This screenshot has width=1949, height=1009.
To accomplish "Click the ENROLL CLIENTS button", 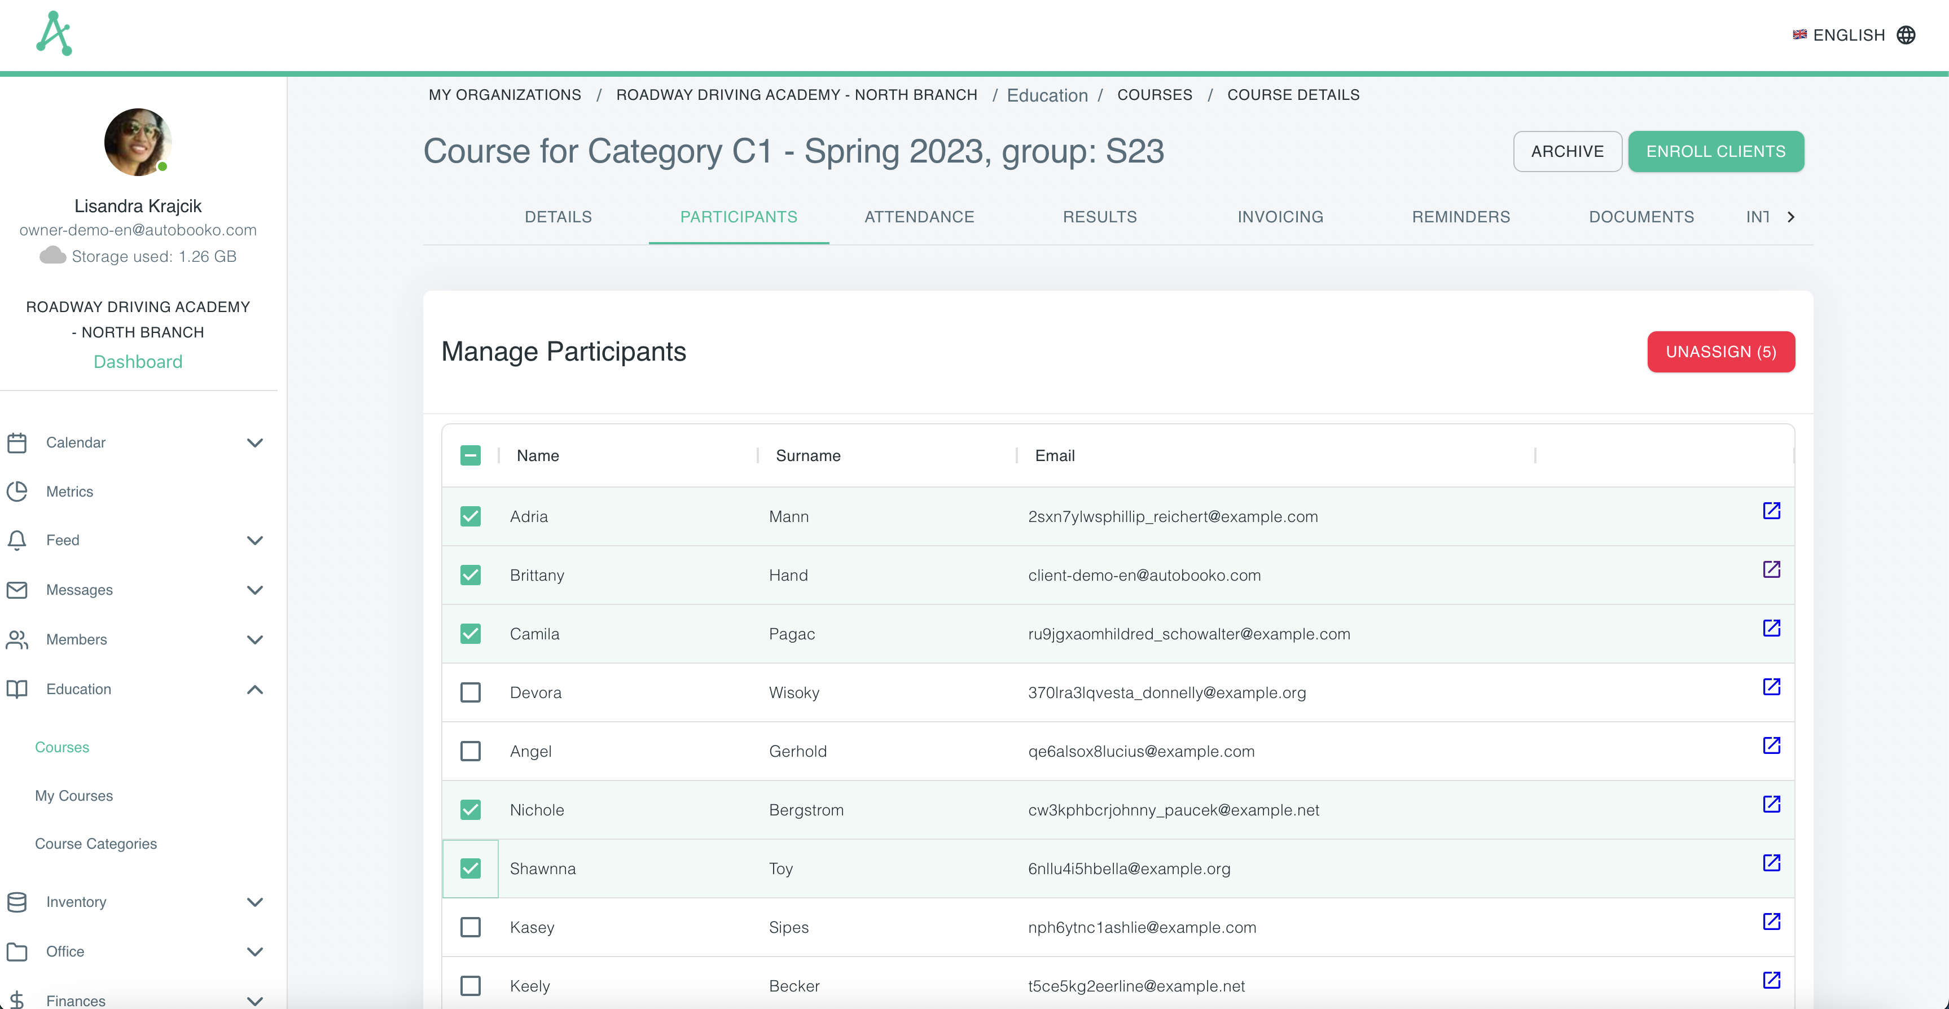I will (1716, 151).
